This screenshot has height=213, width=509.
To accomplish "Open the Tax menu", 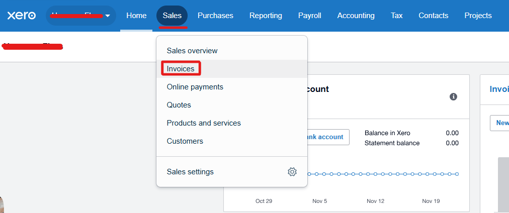I will pos(397,16).
